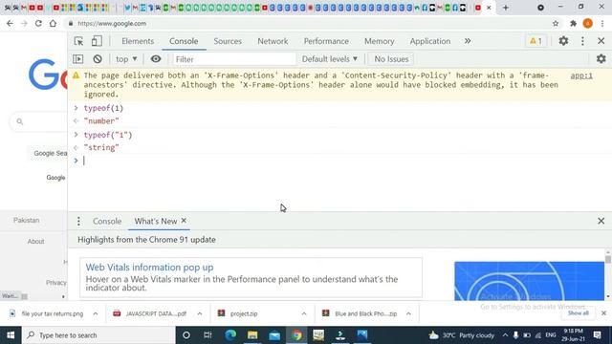This screenshot has width=612, height=344.
Task: Switch to the Elements tab
Action: [138, 41]
